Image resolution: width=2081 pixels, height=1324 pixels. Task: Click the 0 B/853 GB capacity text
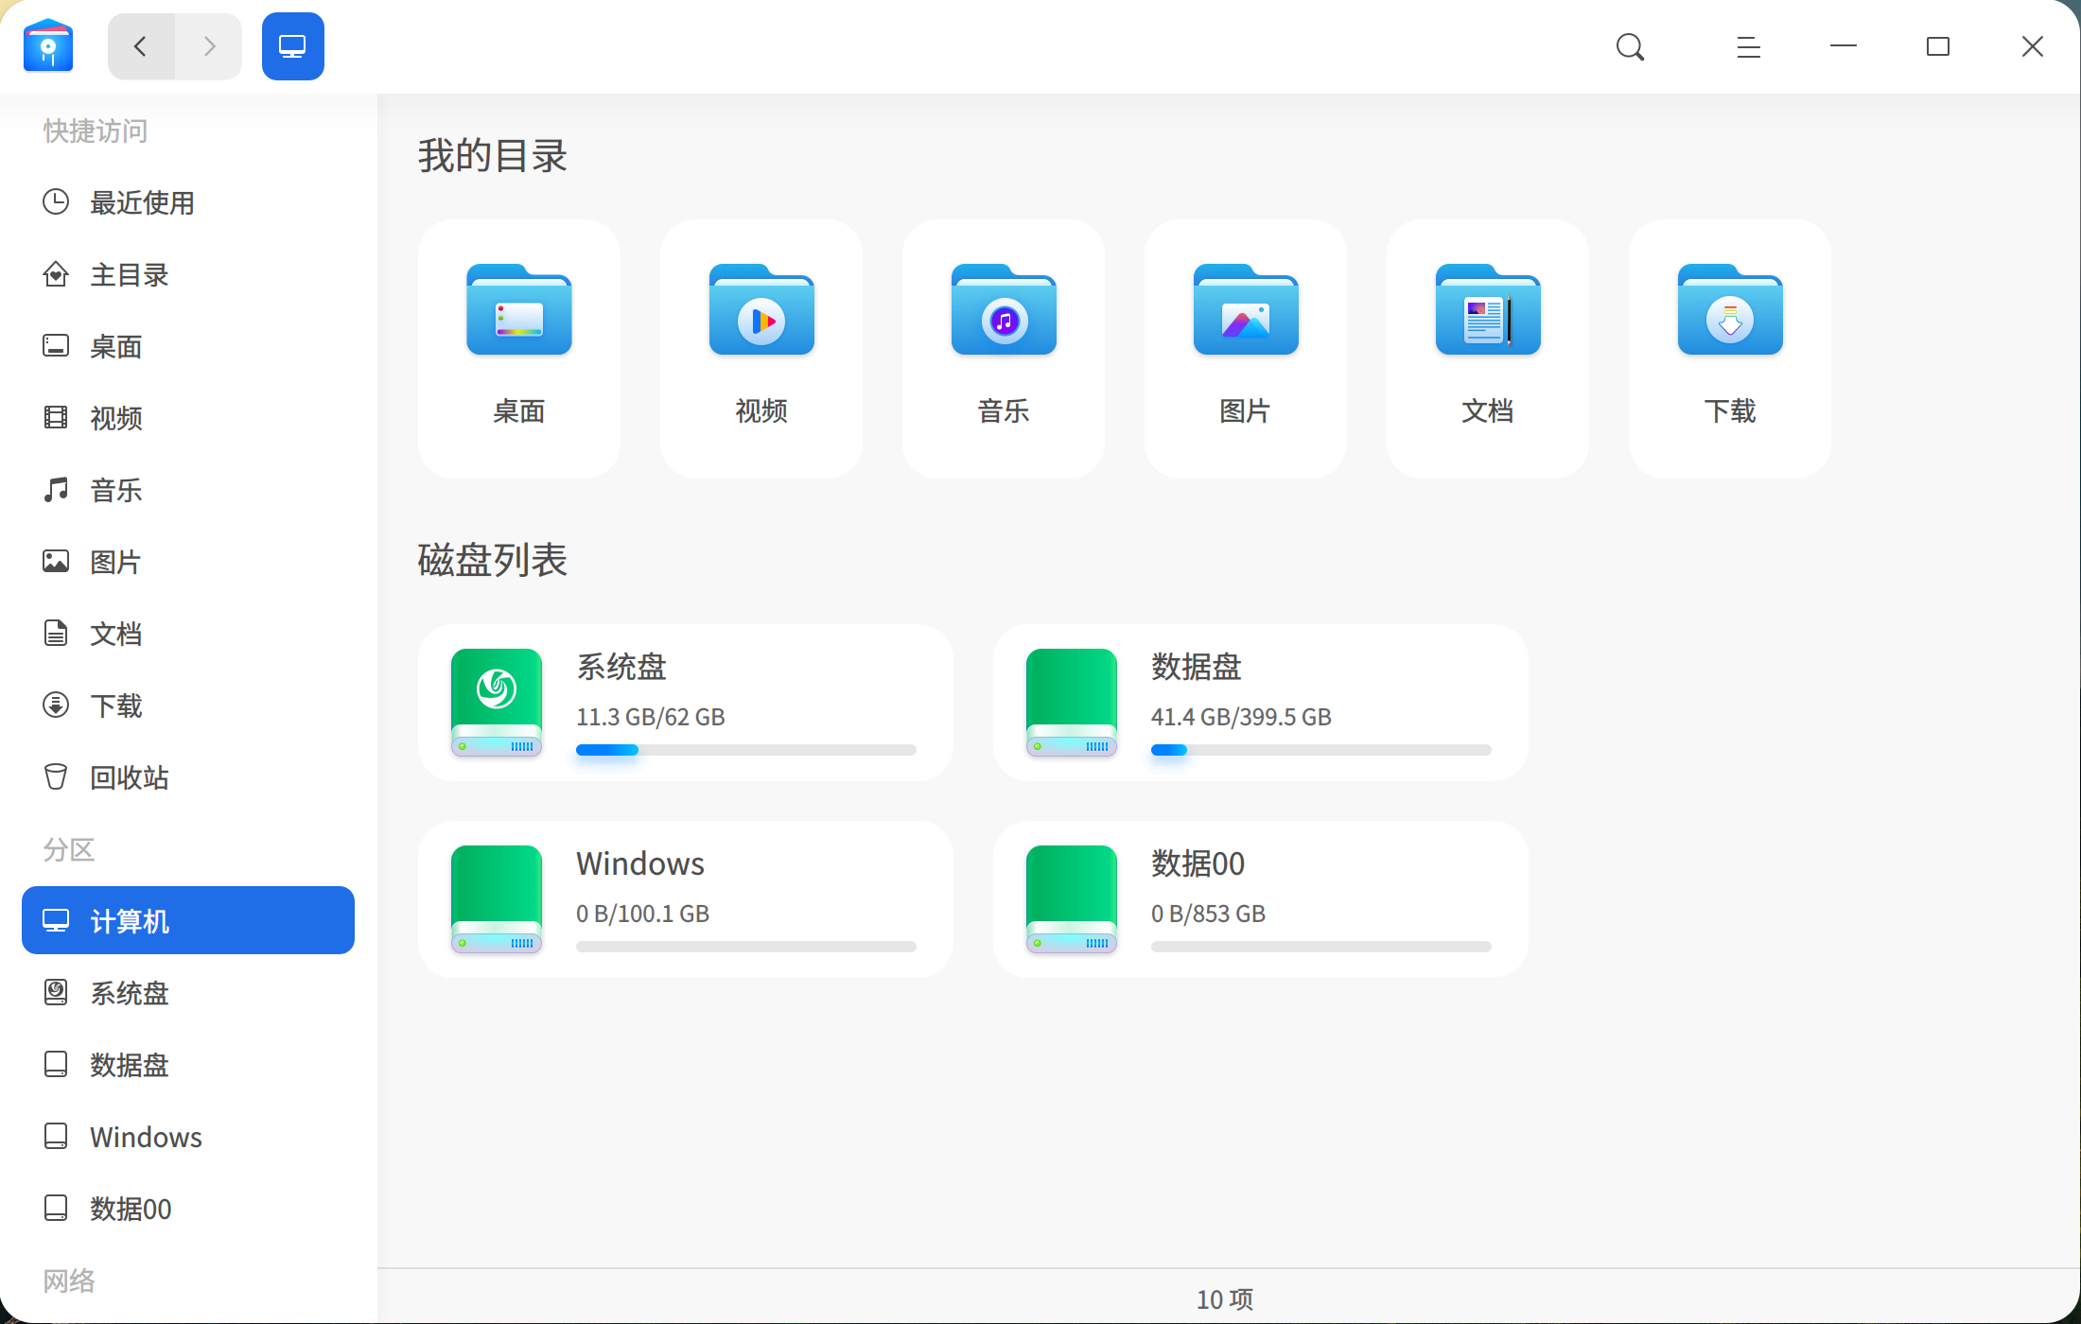tap(1208, 914)
